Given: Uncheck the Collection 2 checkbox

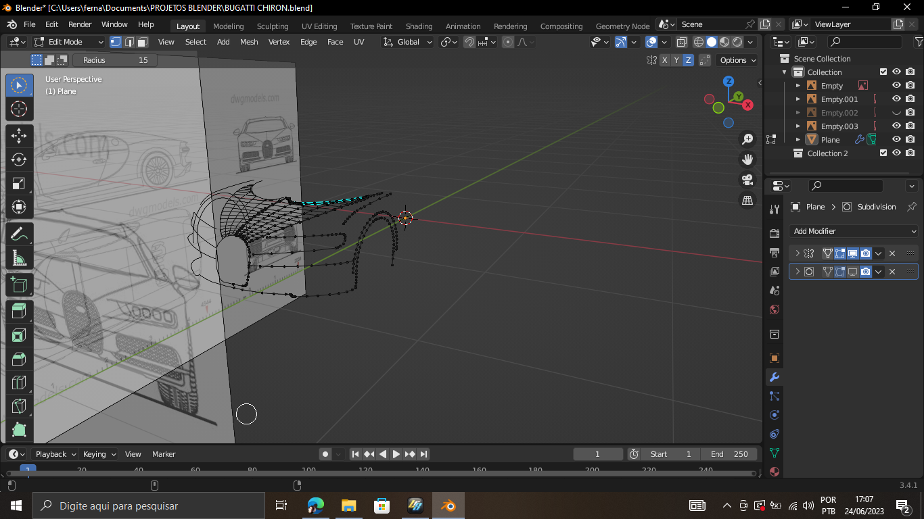Looking at the screenshot, I should (x=883, y=153).
